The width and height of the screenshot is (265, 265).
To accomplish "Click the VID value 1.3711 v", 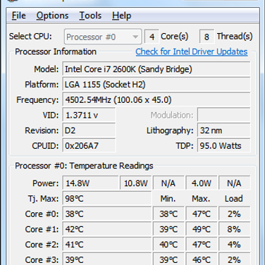I will tap(89, 115).
